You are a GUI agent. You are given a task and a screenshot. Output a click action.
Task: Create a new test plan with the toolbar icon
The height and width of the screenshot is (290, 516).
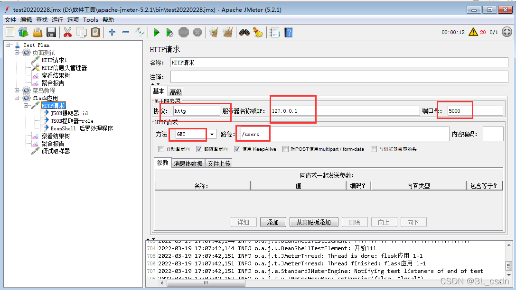(x=10, y=32)
